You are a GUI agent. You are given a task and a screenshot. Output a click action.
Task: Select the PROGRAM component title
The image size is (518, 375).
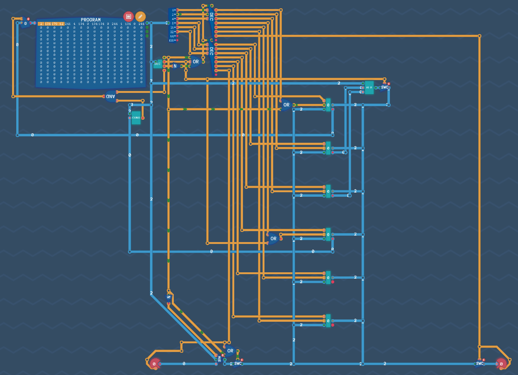pos(91,20)
